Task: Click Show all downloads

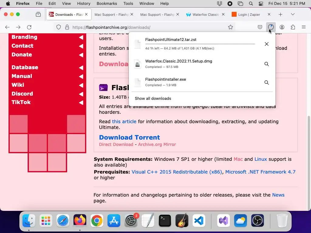Action: 153,99
